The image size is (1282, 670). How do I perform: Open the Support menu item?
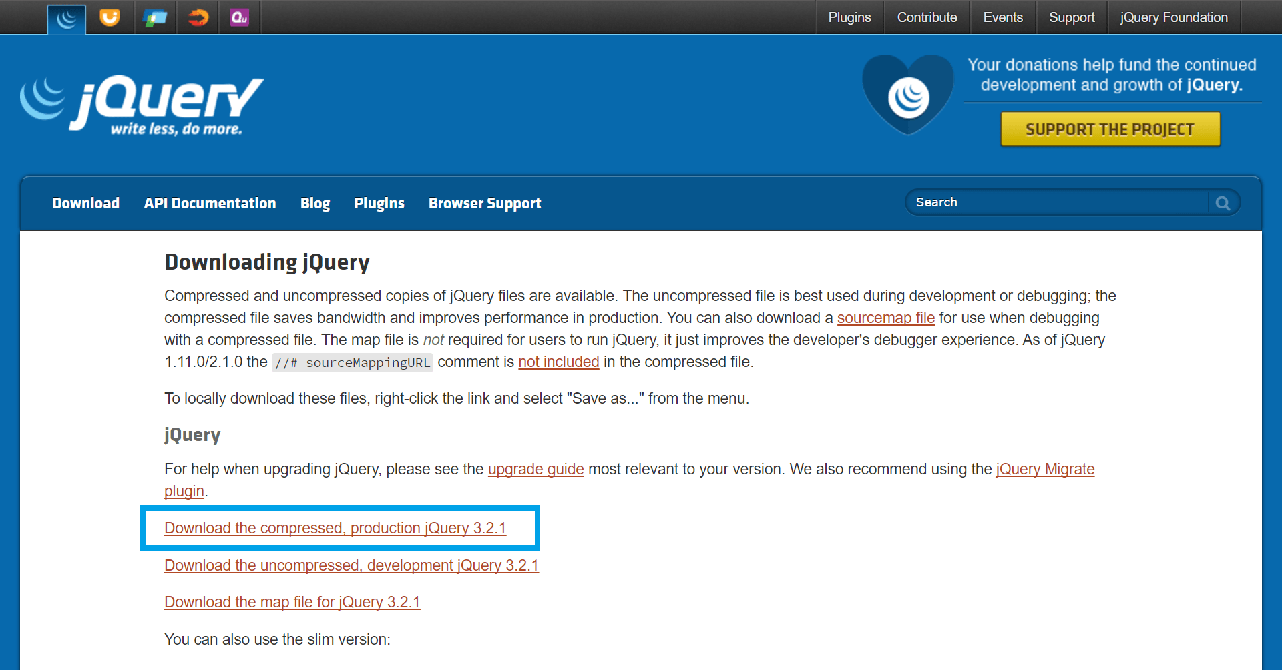coord(1072,17)
